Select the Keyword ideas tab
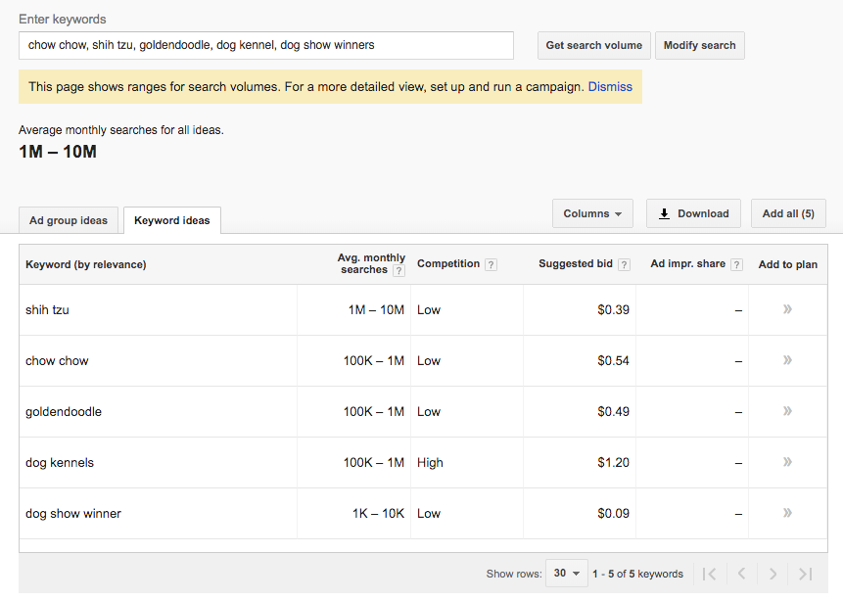Screen dimensions: 843x601 click(171, 220)
